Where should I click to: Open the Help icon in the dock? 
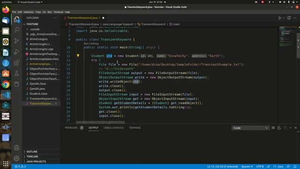tap(6, 63)
